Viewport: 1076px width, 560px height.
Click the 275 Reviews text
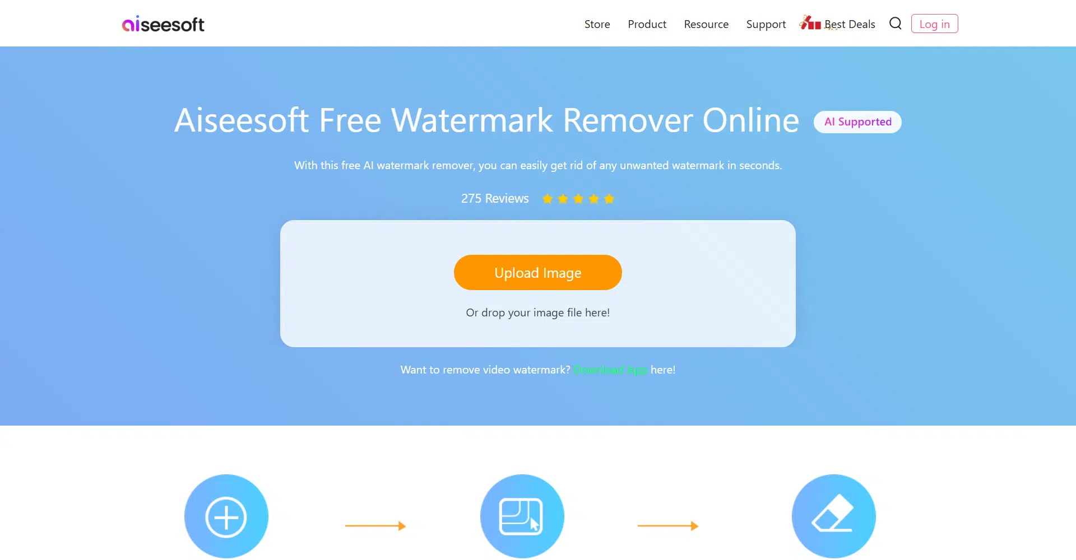click(x=495, y=199)
